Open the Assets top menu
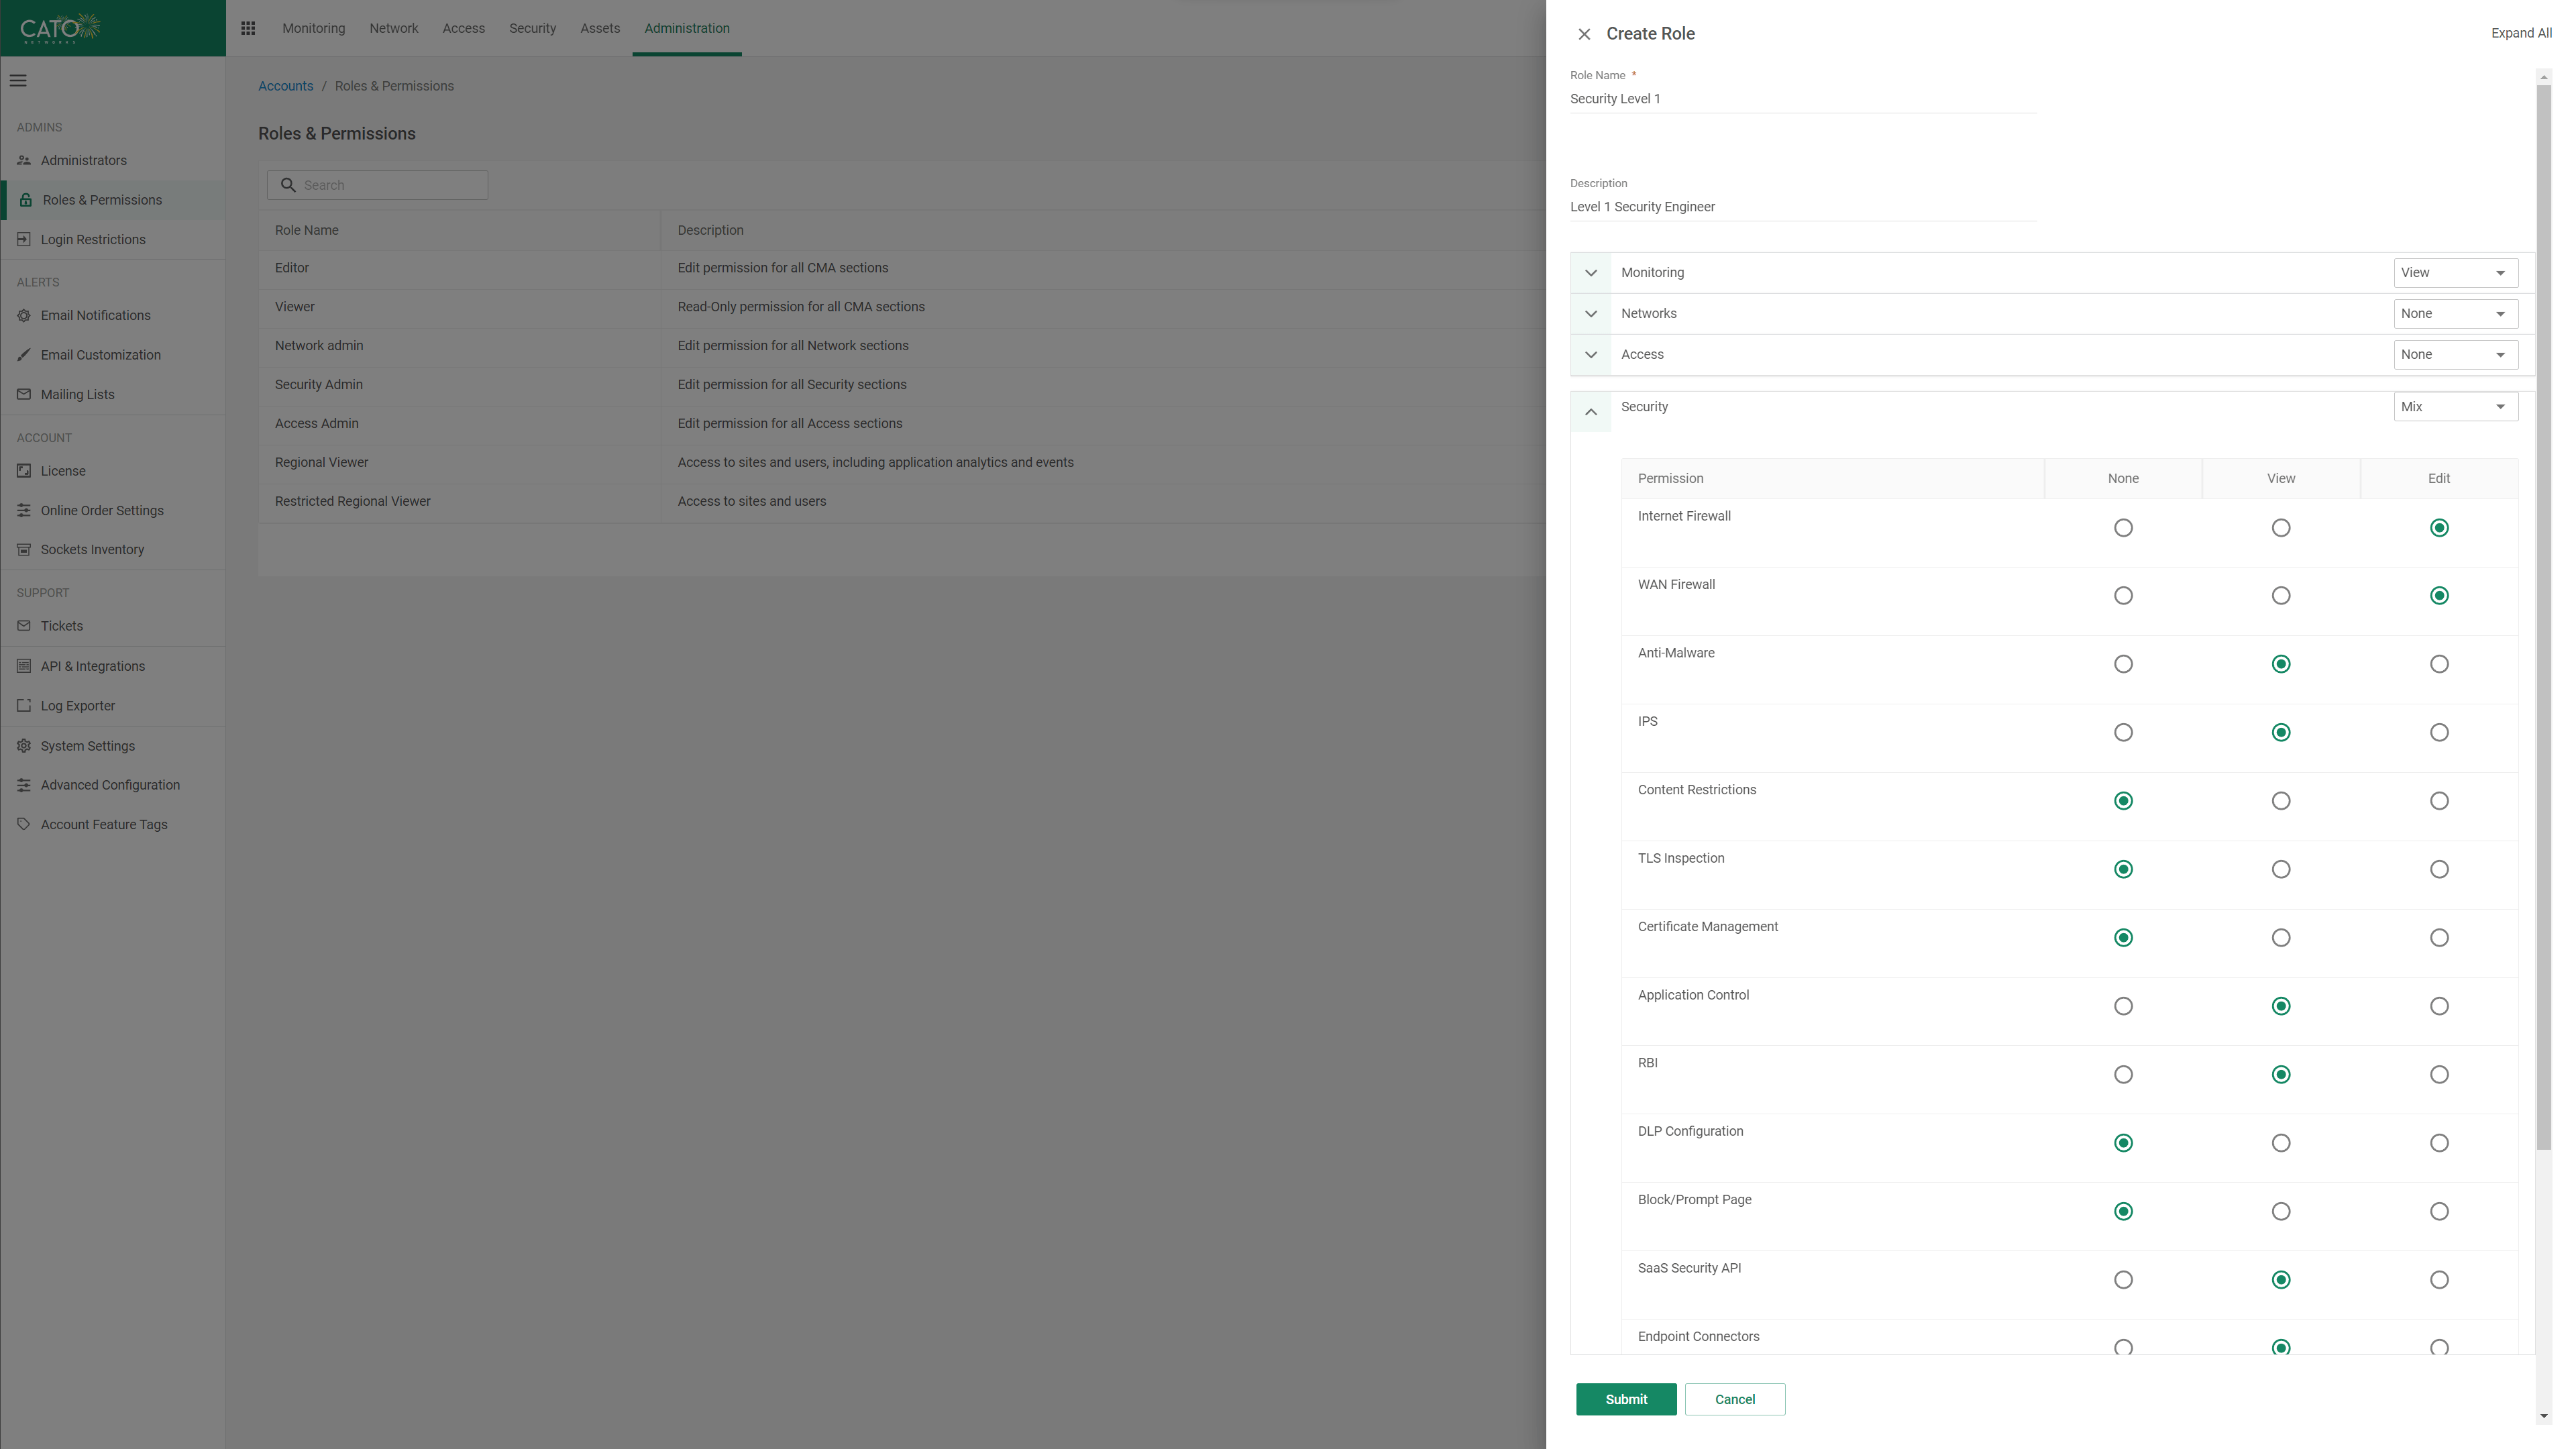 600,28
